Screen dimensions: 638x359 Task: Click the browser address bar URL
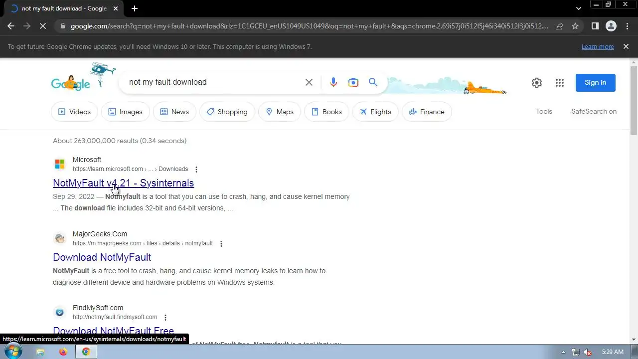tap(309, 26)
